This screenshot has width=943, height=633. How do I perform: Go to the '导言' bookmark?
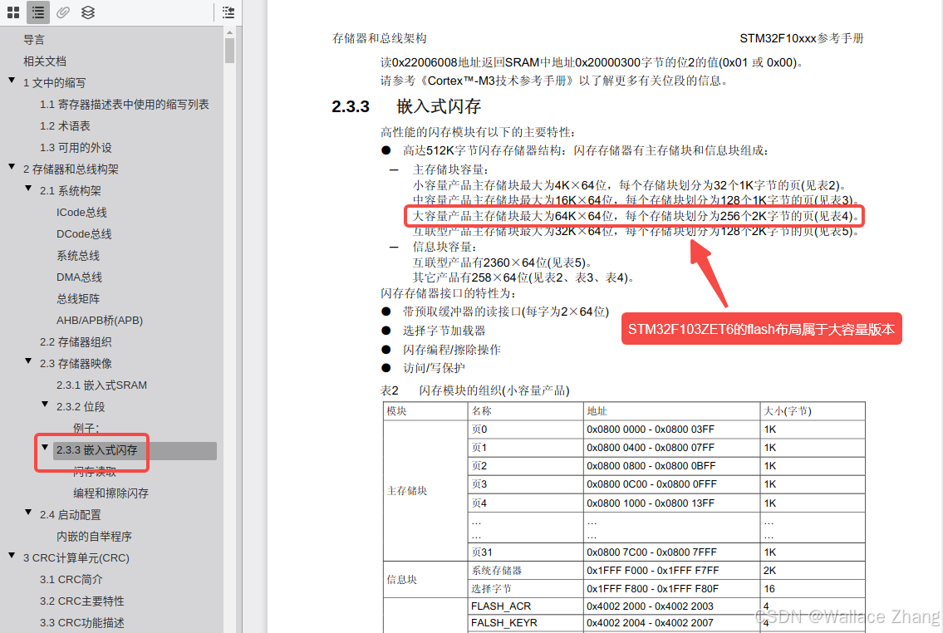click(x=34, y=40)
